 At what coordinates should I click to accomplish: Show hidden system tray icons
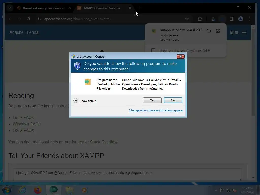216,190
